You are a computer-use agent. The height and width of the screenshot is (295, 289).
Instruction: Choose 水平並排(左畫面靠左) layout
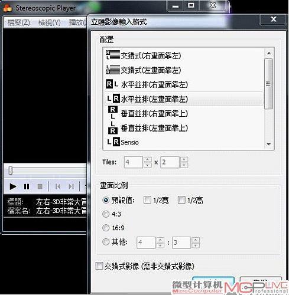click(183, 99)
